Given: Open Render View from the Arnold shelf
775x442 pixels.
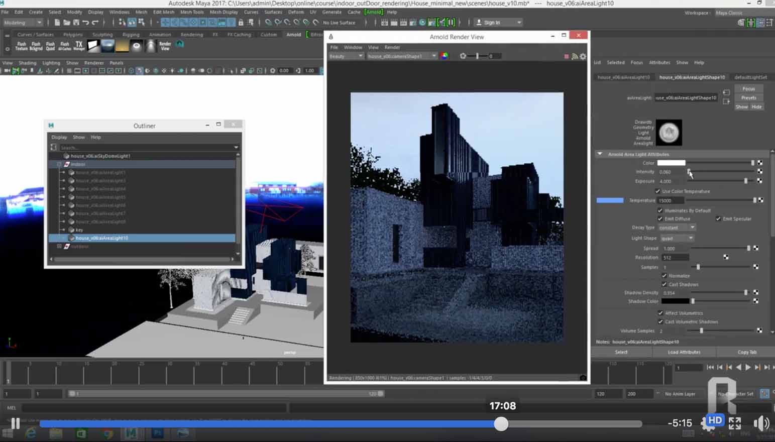Looking at the screenshot, I should 165,46.
